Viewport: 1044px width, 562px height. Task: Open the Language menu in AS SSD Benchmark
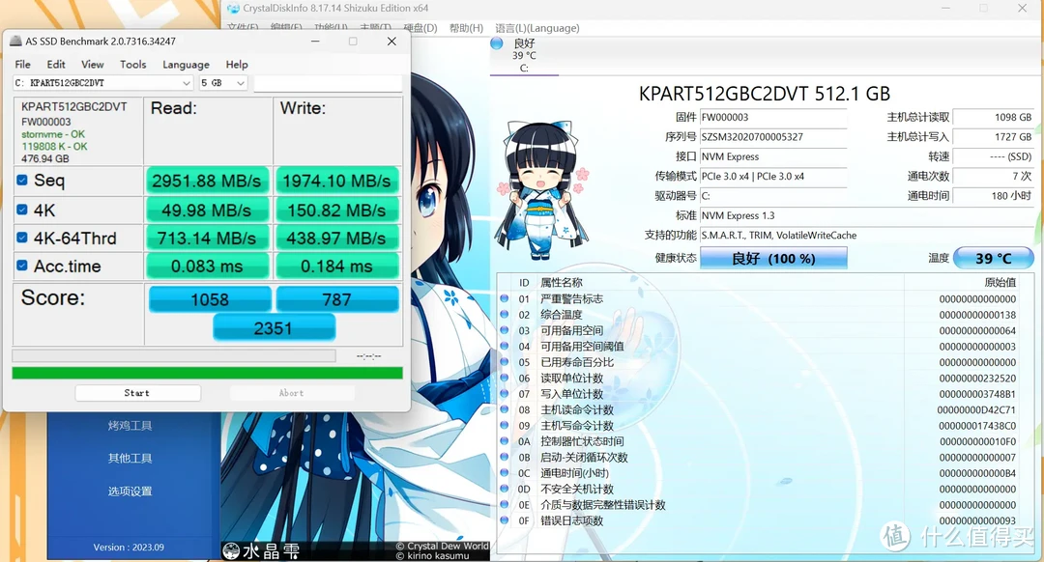pyautogui.click(x=186, y=65)
